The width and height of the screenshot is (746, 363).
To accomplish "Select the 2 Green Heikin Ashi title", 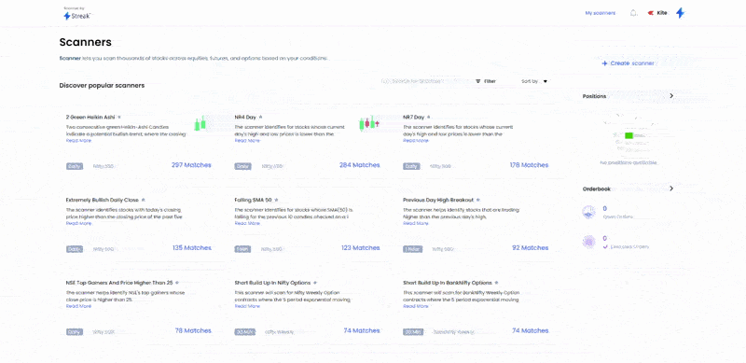I will point(90,117).
